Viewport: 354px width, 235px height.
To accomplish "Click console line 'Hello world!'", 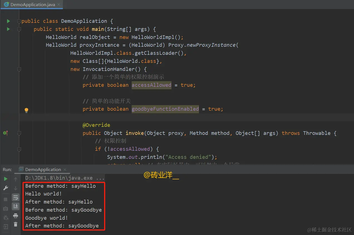I will click(43, 194).
